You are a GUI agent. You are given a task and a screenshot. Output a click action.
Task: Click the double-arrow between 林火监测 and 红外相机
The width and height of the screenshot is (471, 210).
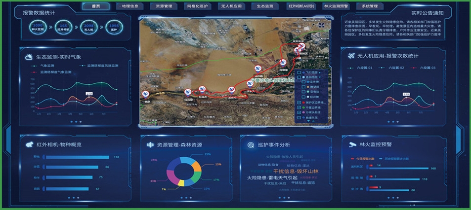(x=51, y=27)
